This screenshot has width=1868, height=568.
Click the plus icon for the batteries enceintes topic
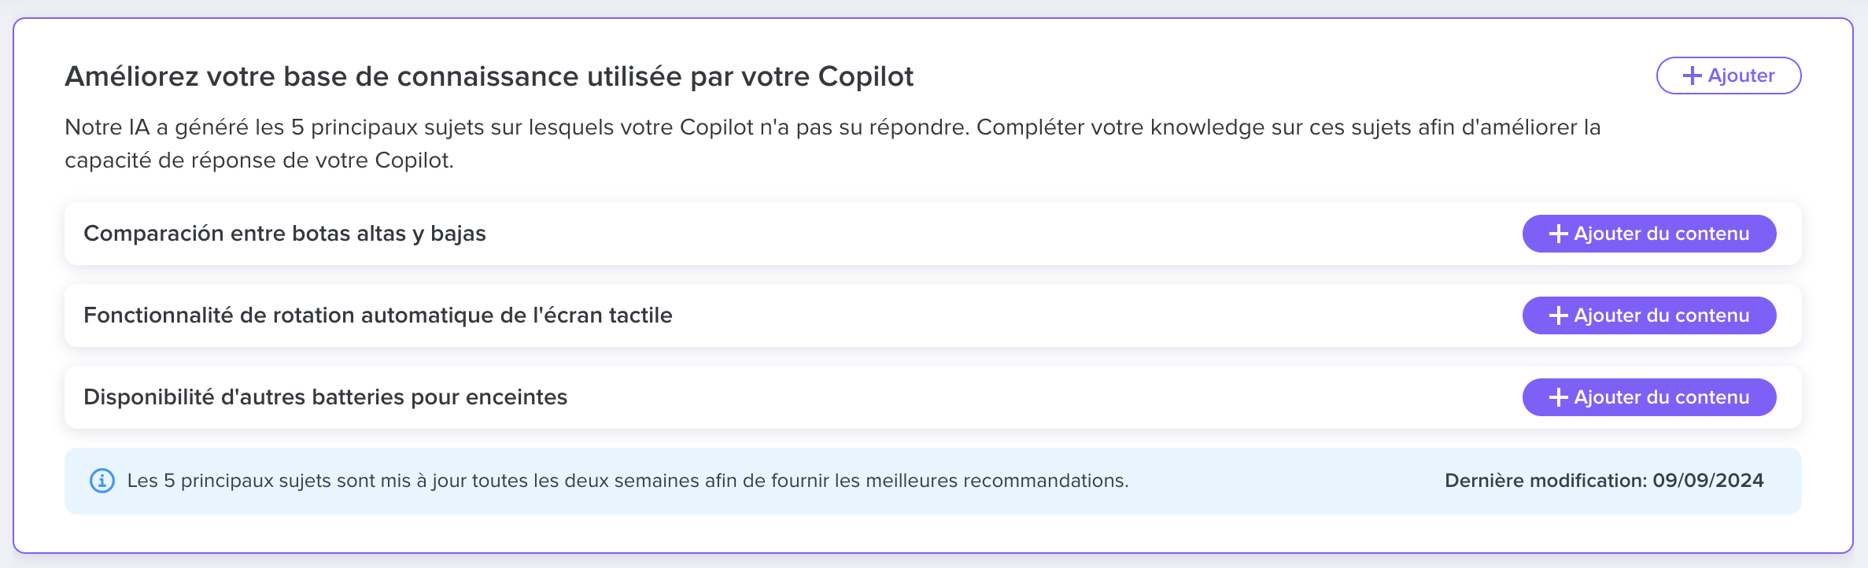(x=1559, y=397)
